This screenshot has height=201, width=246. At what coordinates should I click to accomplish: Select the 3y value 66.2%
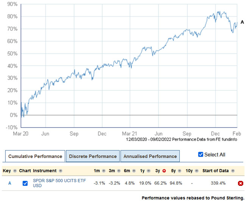tap(160, 183)
